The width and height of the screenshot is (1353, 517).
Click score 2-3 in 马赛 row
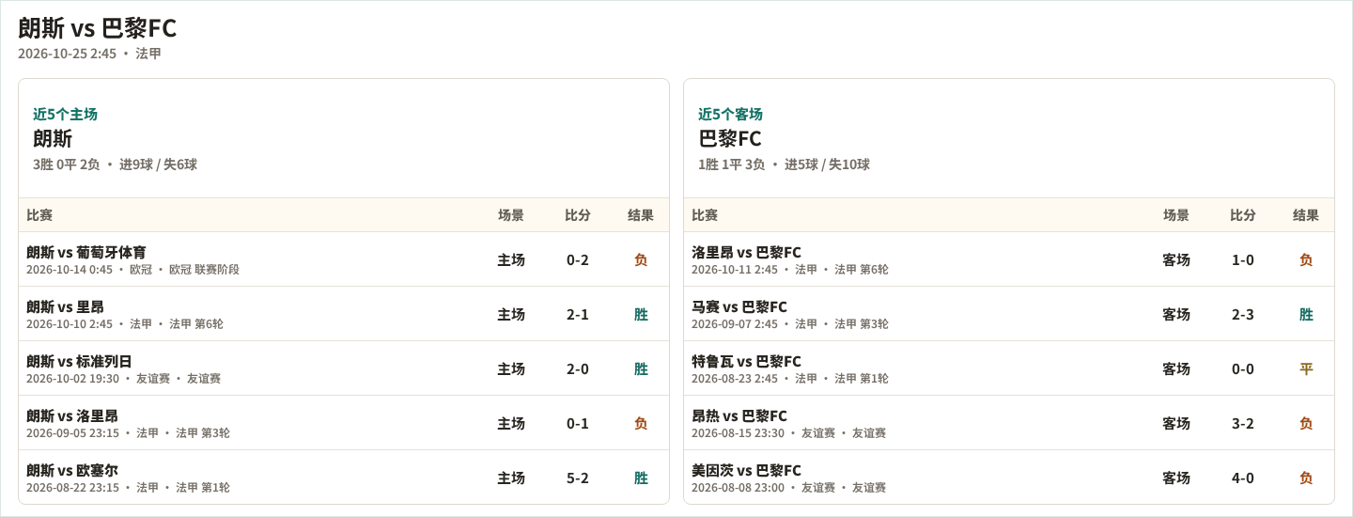pyautogui.click(x=1243, y=314)
